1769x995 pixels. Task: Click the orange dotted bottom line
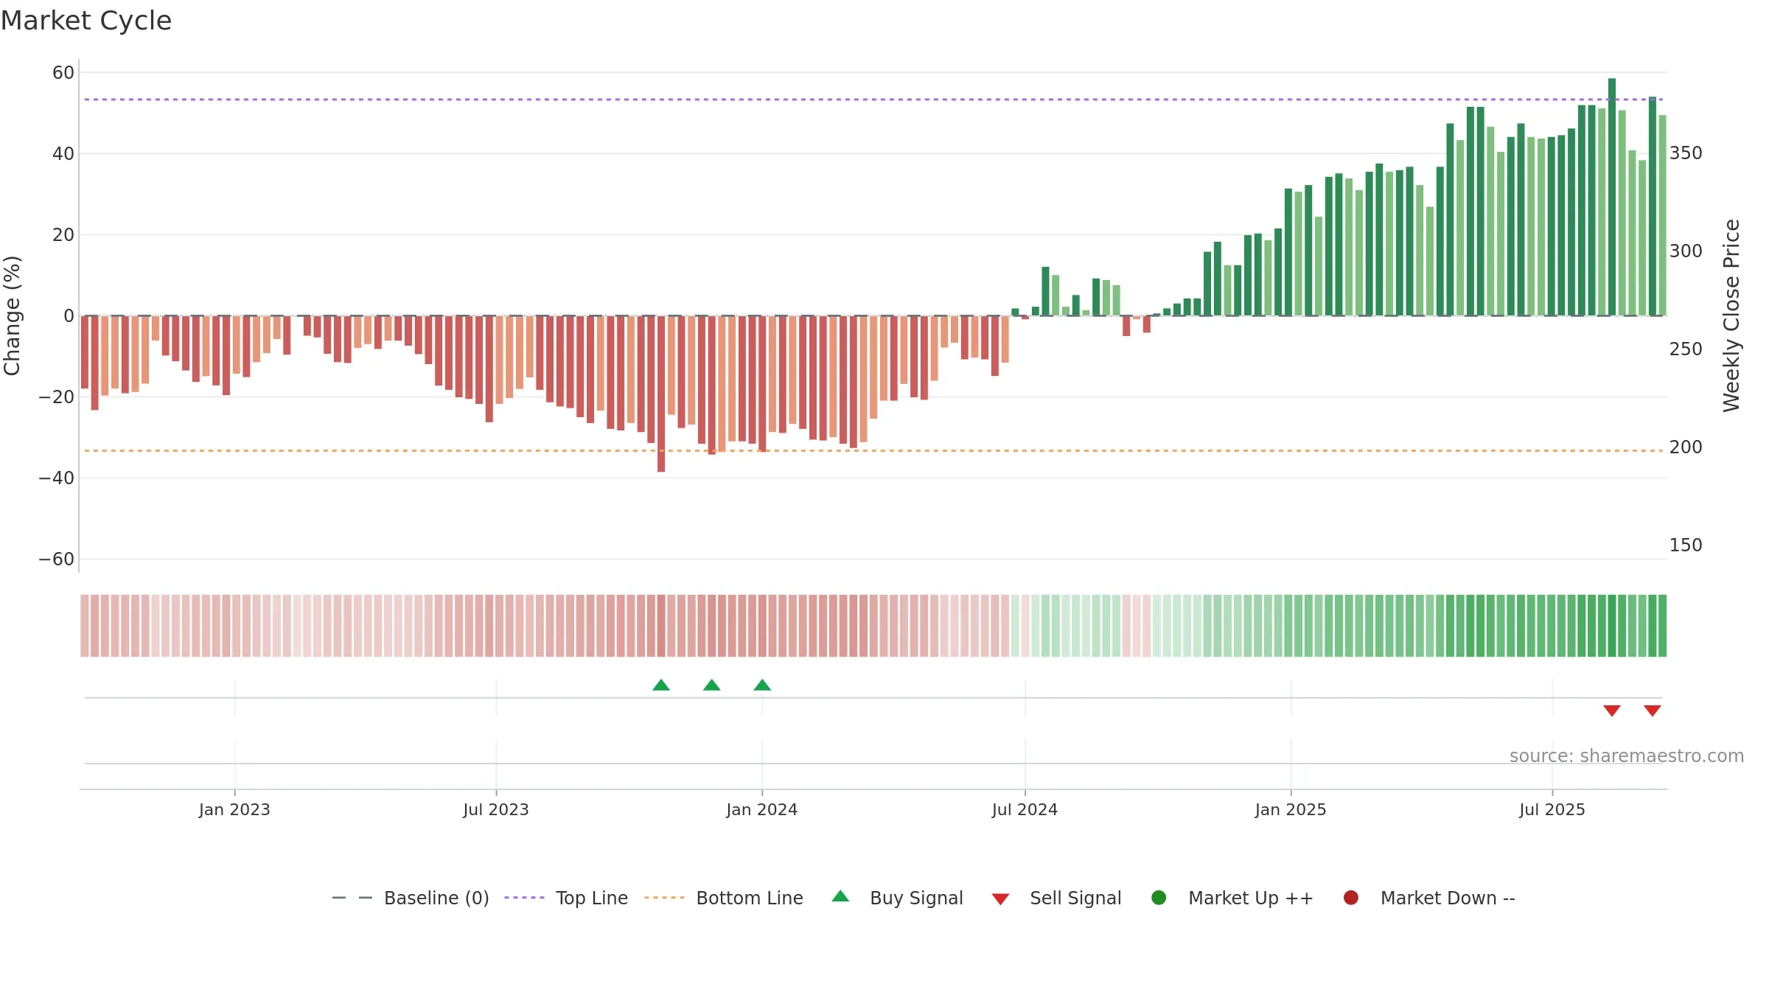pos(873,450)
